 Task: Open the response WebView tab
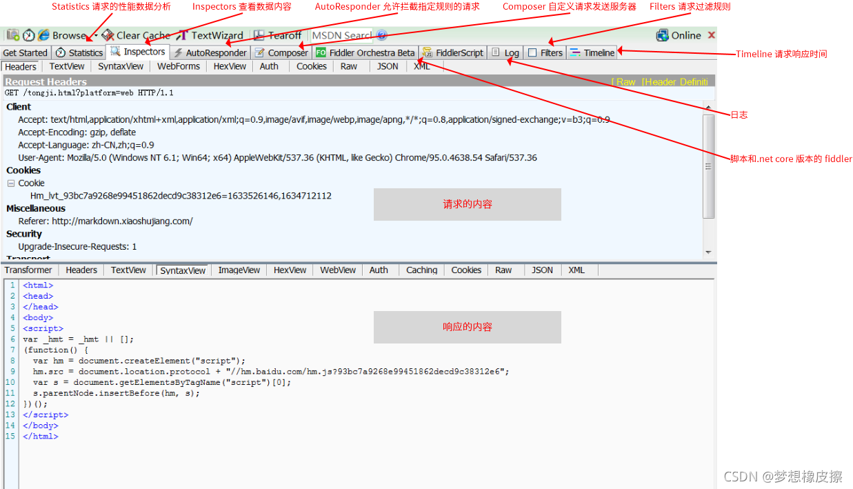[338, 270]
